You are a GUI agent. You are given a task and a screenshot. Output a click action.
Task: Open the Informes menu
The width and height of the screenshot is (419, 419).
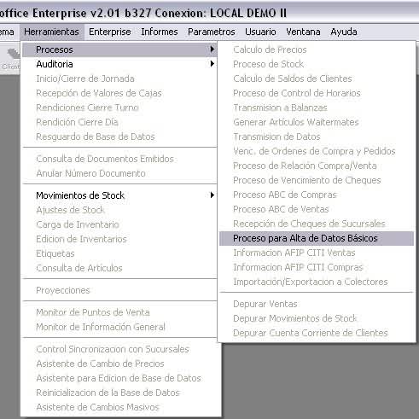(x=160, y=32)
